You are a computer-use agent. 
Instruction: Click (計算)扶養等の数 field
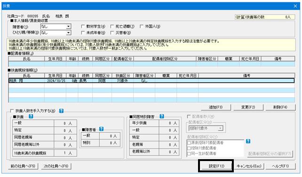click(265, 17)
